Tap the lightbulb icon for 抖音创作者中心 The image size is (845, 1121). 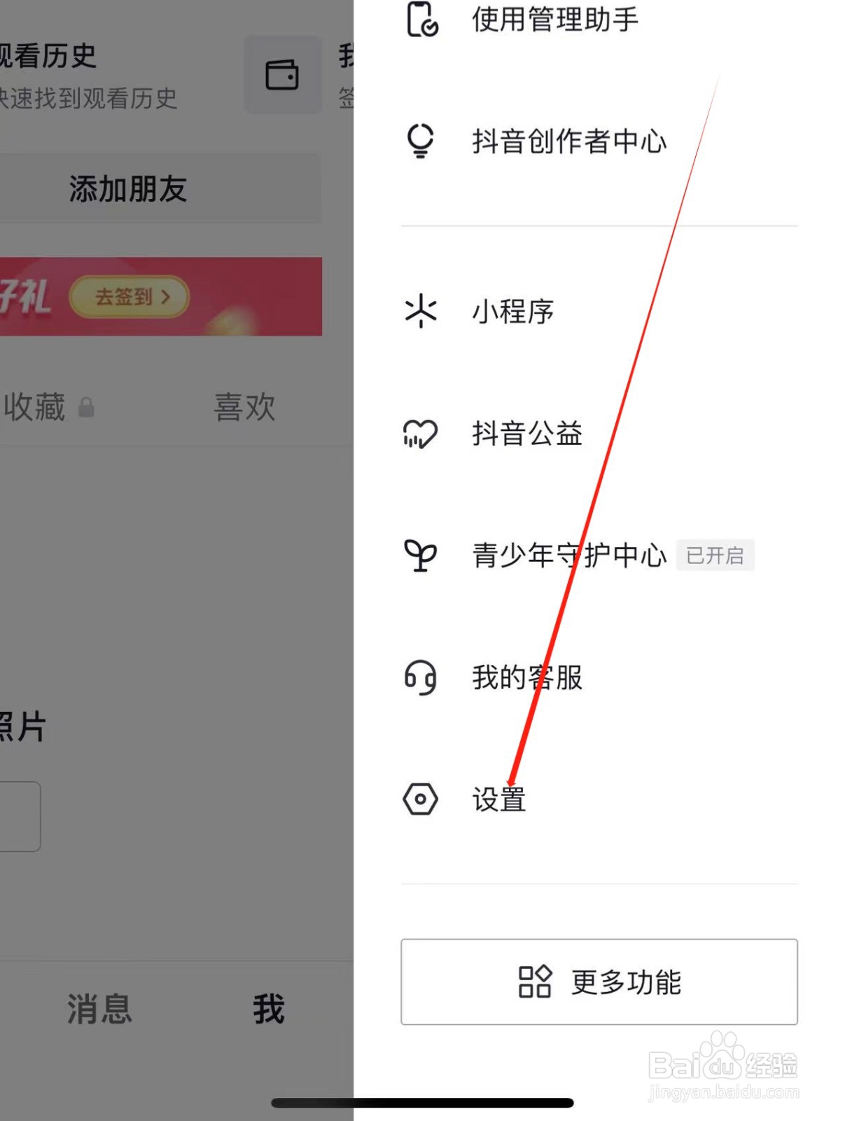[x=420, y=141]
